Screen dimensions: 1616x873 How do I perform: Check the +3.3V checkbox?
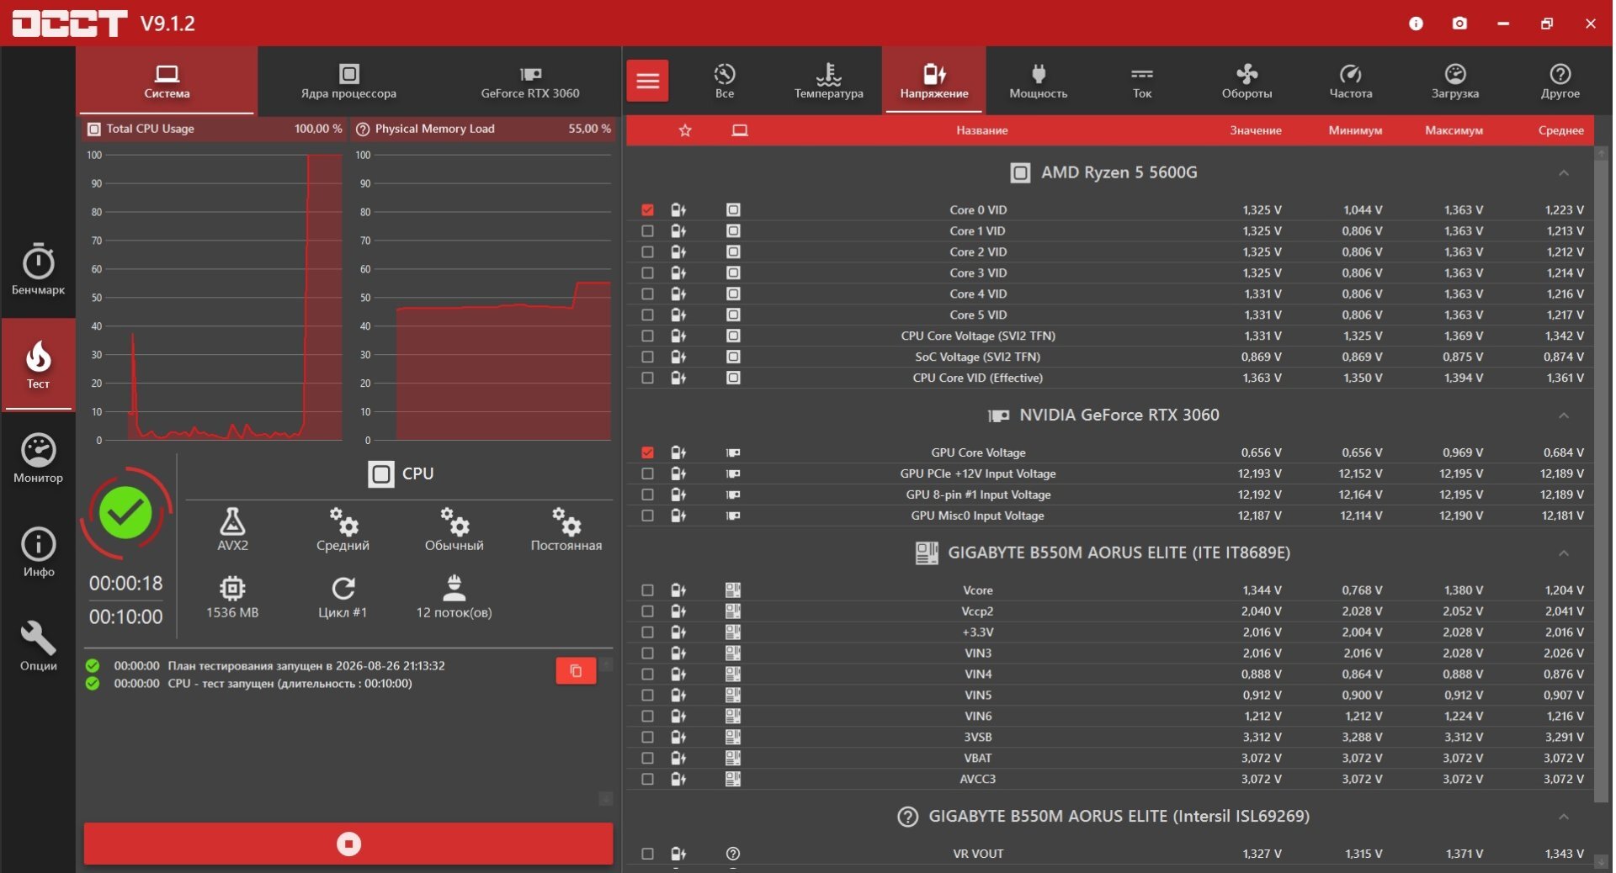tap(647, 632)
